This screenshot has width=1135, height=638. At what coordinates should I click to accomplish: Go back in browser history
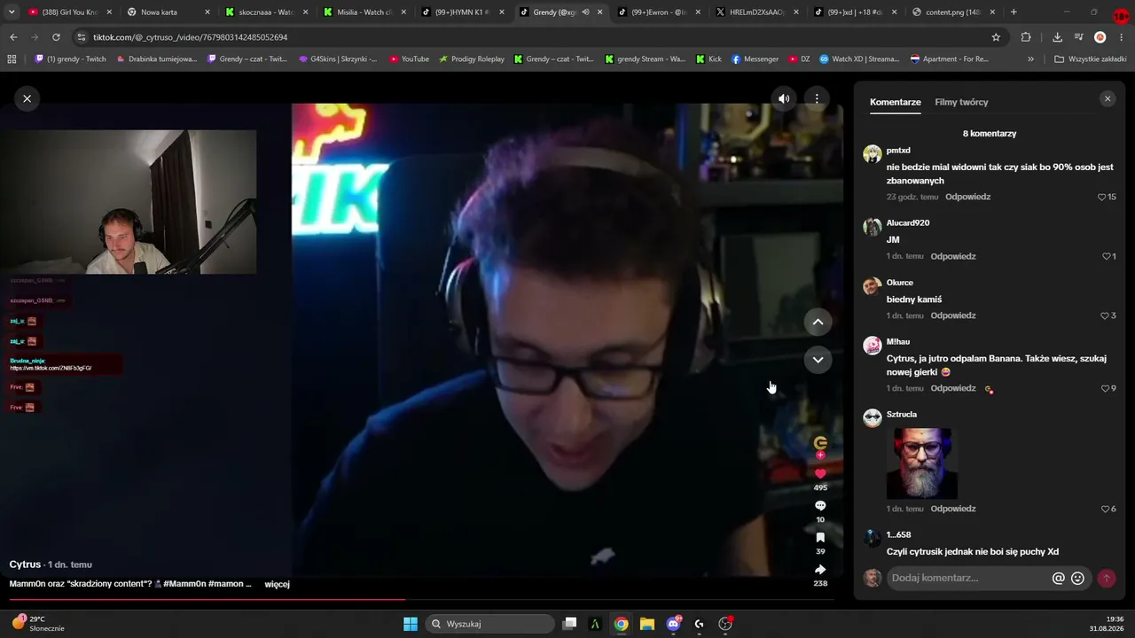[x=13, y=37]
